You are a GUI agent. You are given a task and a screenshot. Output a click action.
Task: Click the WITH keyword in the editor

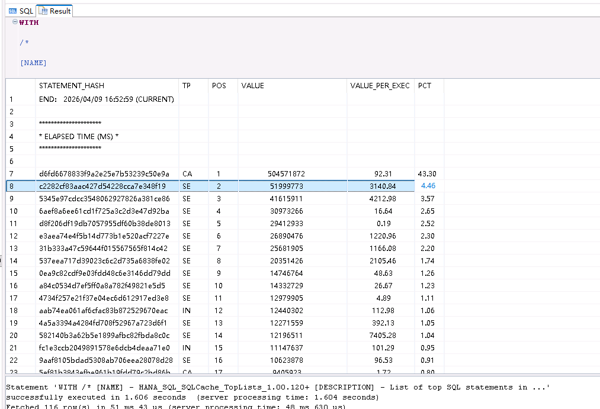pos(28,22)
